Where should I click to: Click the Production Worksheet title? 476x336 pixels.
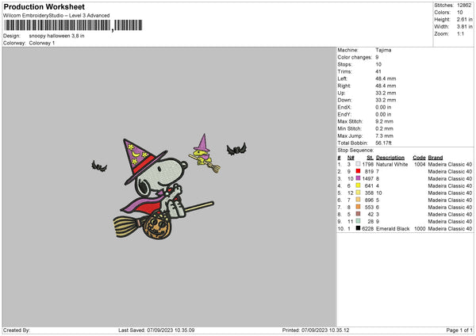coord(44,6)
